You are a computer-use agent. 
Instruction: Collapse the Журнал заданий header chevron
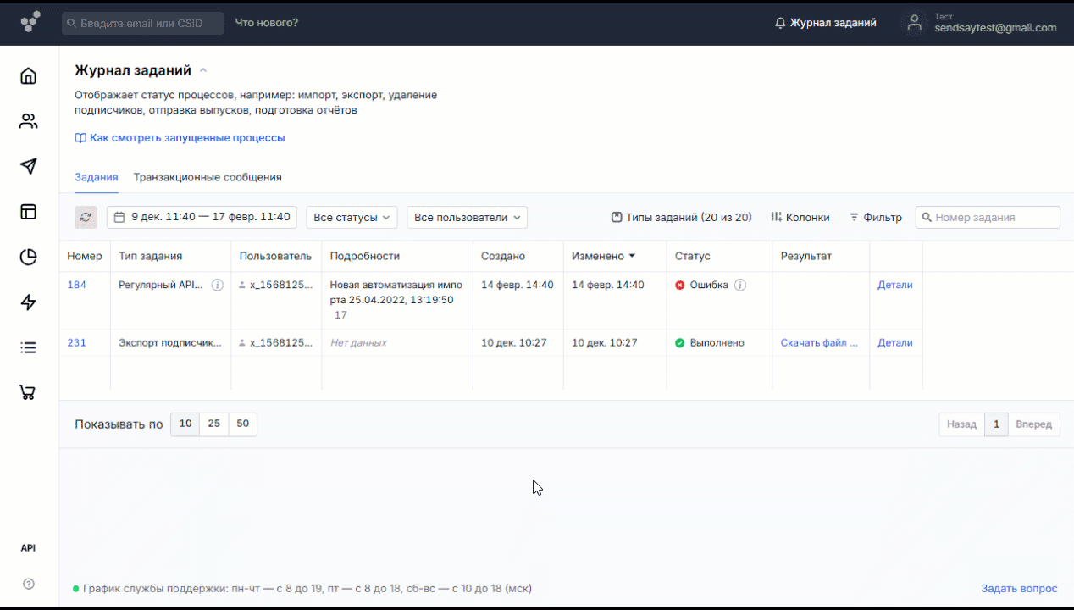[x=203, y=71]
